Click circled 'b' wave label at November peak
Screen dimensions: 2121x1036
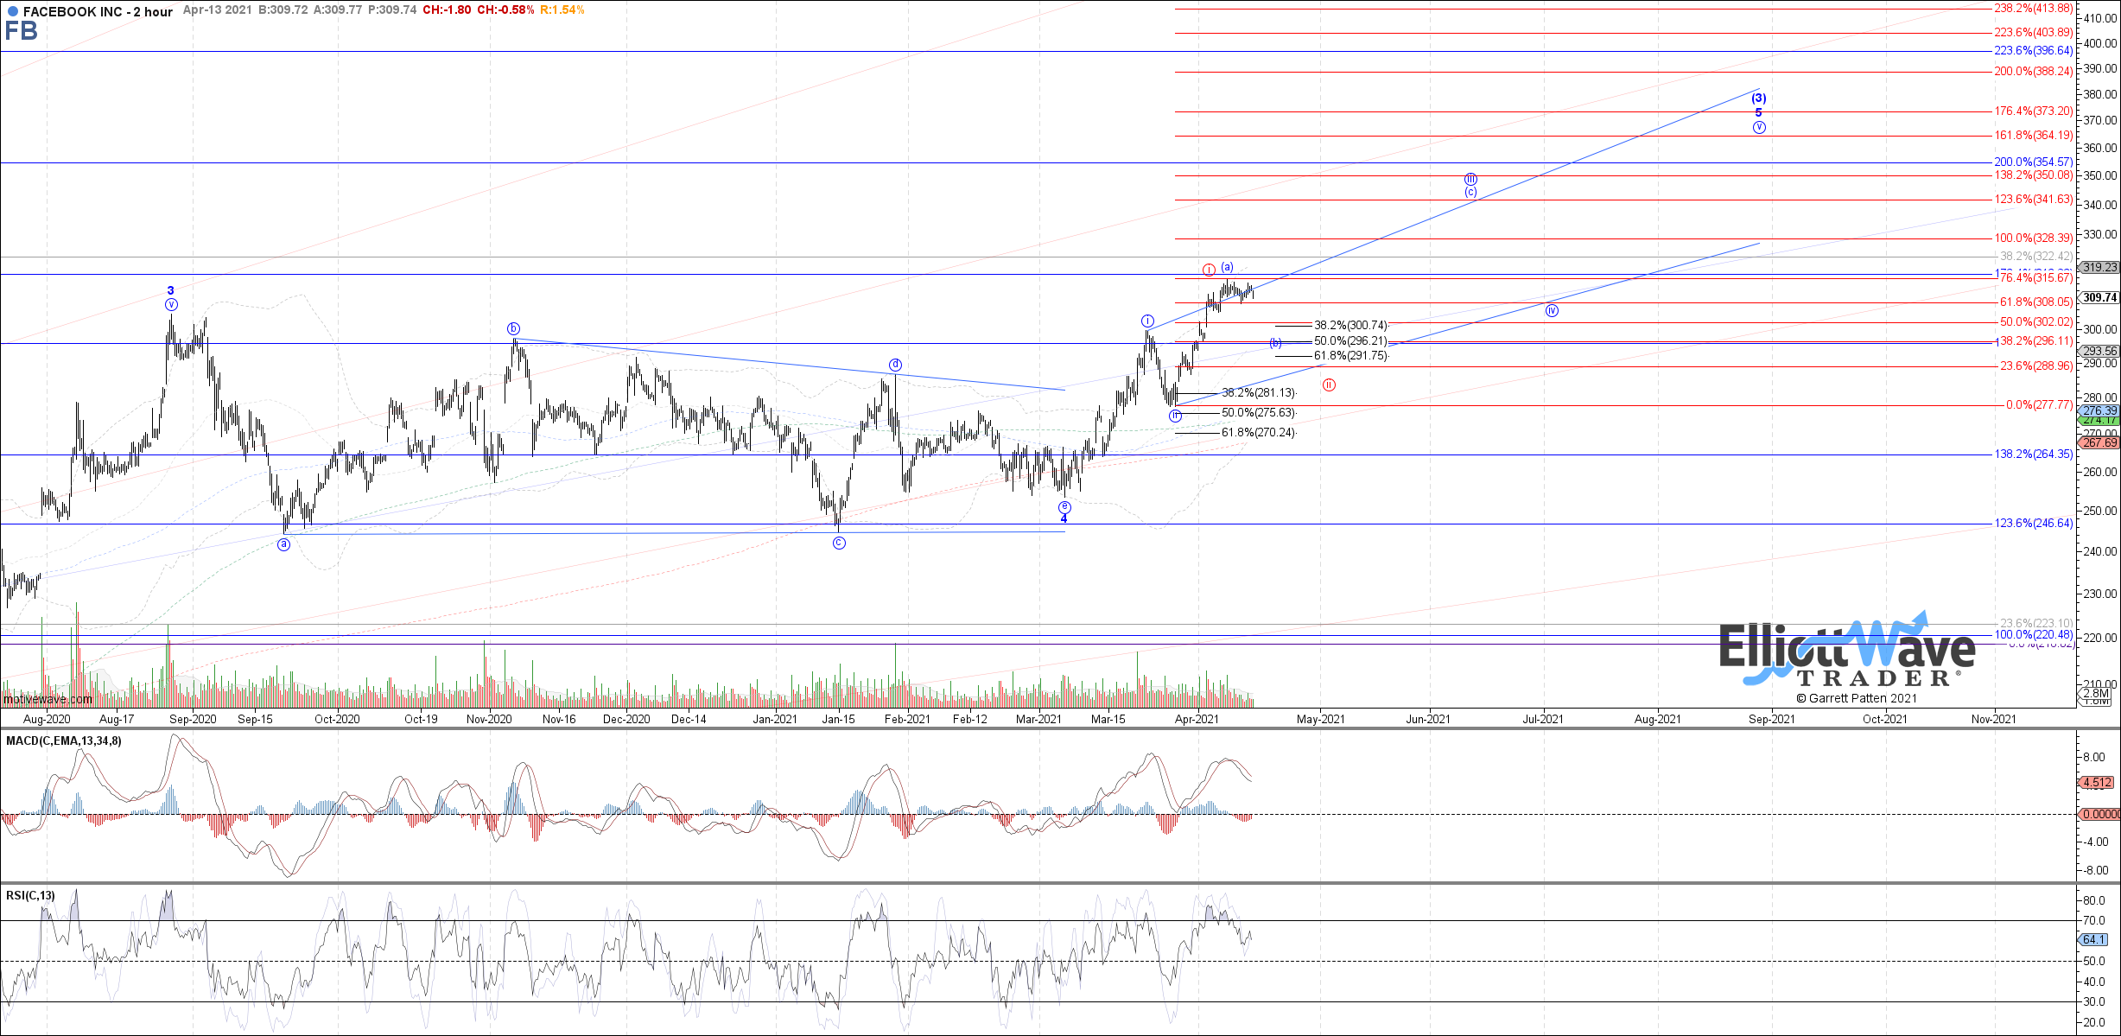(513, 328)
